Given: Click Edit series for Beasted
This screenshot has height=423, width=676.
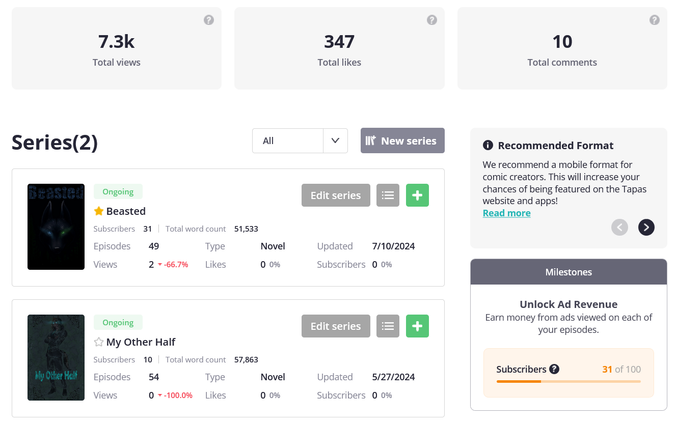Looking at the screenshot, I should (x=336, y=195).
